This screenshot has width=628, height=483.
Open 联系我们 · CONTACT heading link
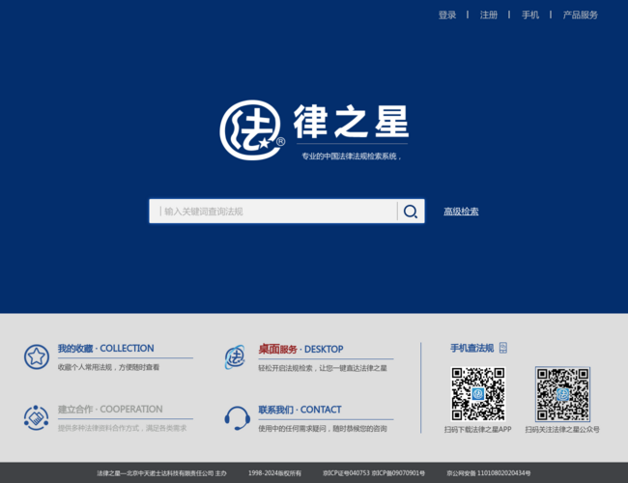300,410
